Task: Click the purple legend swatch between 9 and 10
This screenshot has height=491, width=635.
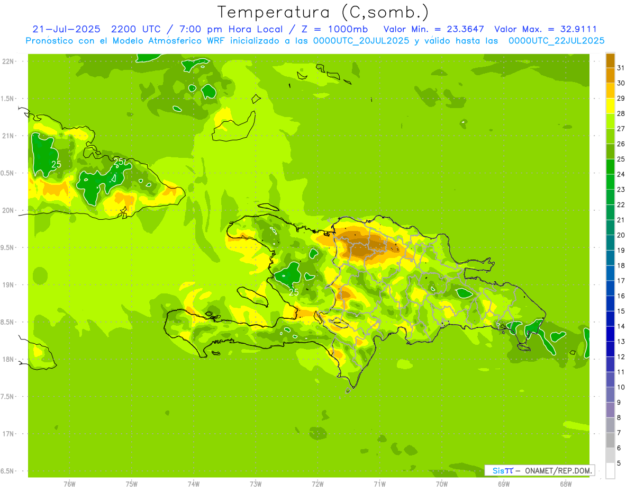Action: [610, 395]
